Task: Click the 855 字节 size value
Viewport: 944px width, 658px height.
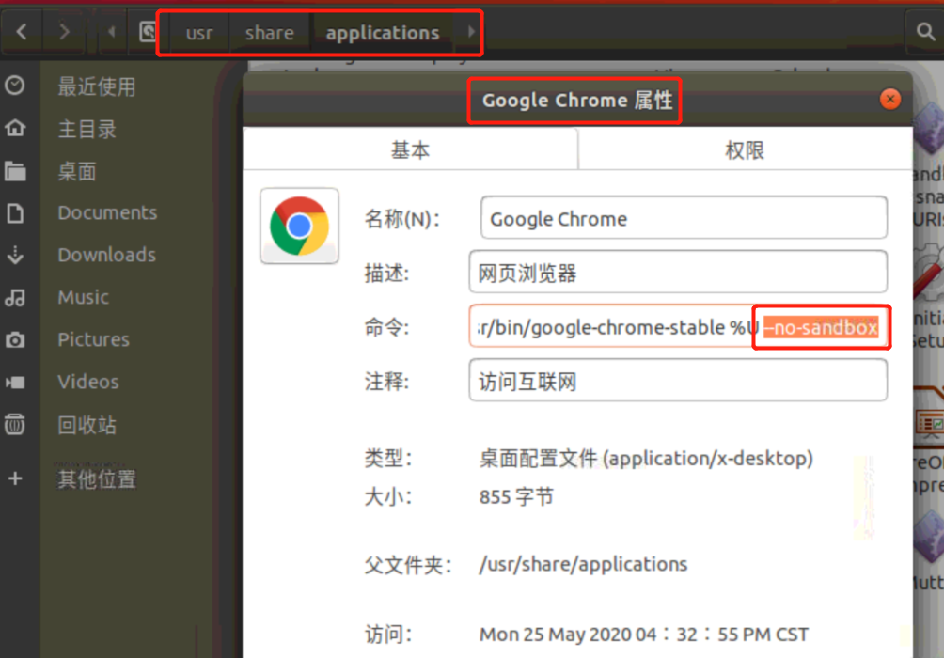Action: pos(516,496)
